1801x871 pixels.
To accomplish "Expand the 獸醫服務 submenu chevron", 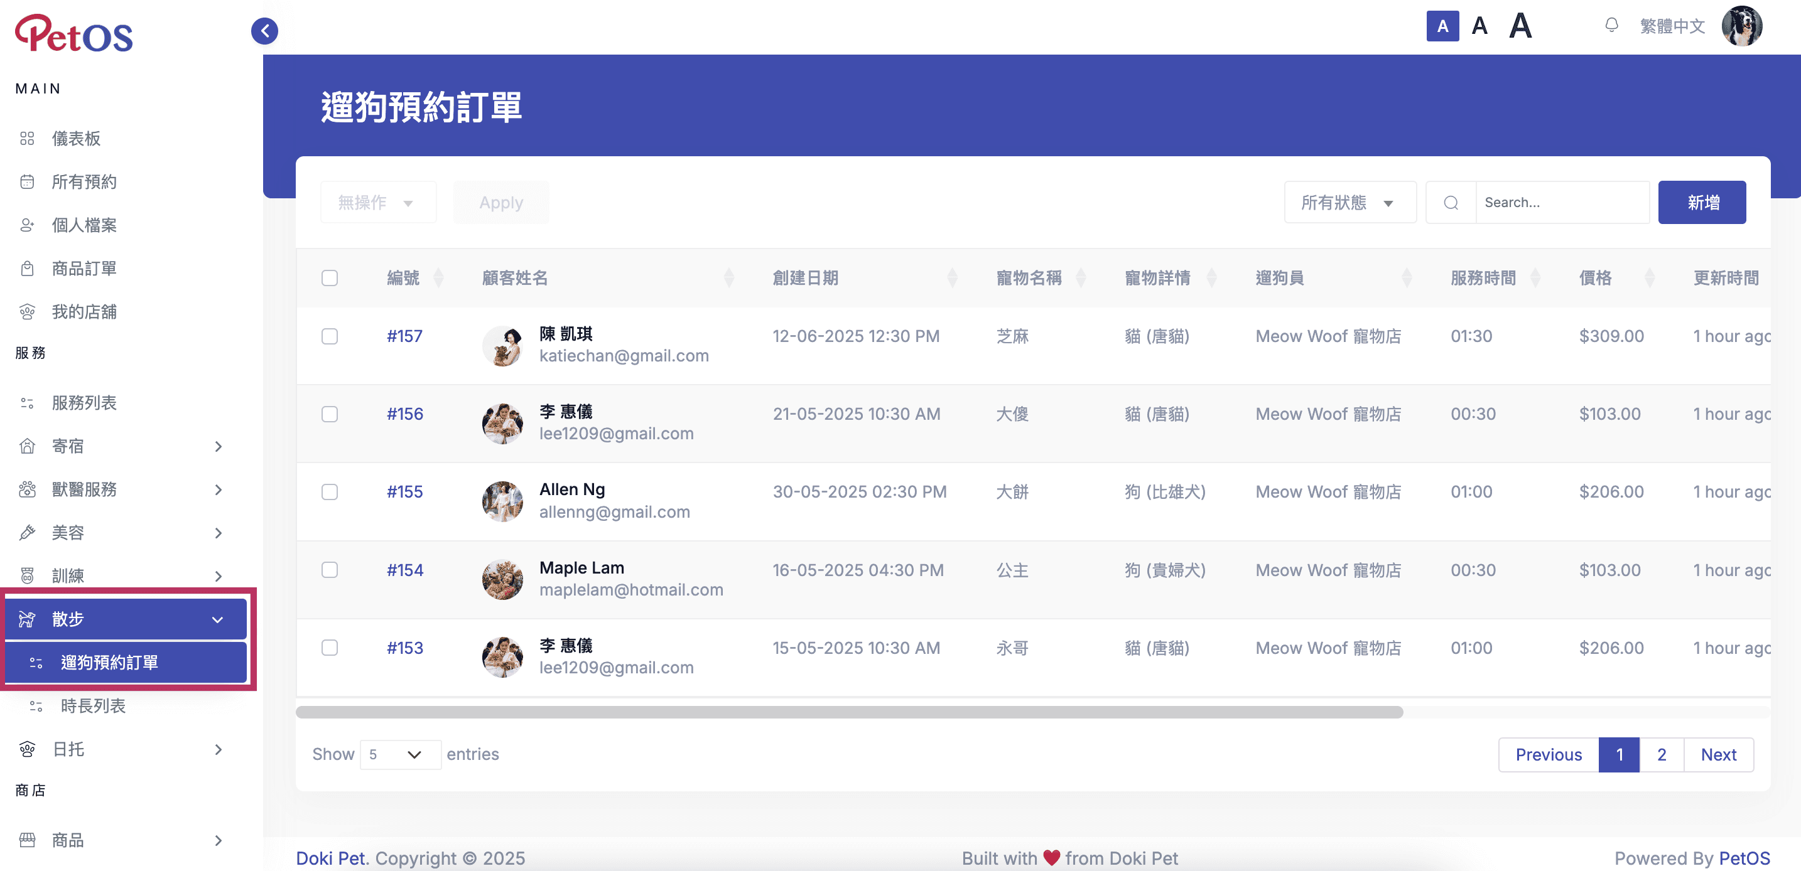I will 218,489.
